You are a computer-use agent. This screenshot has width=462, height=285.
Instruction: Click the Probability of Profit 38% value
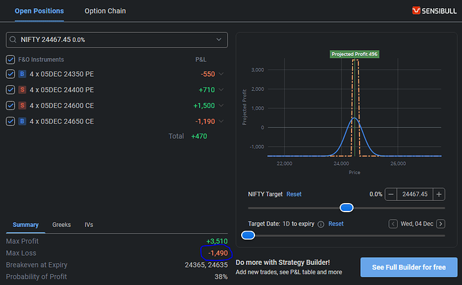221,277
